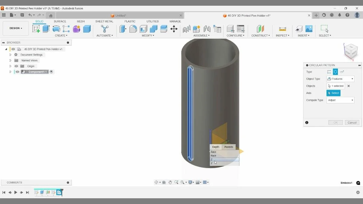Open the Compute Type Adjust dropdown
This screenshot has width=363, height=204.
click(x=340, y=100)
